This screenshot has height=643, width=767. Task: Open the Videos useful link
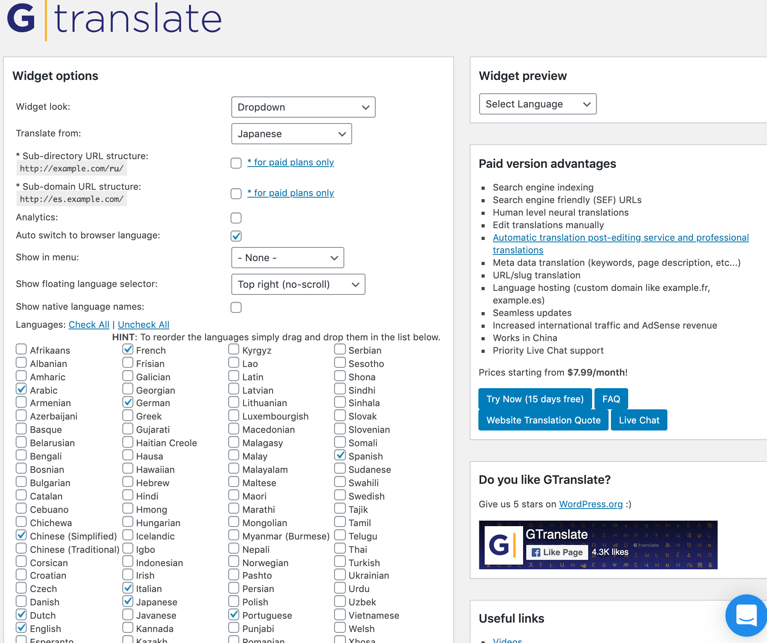point(507,640)
